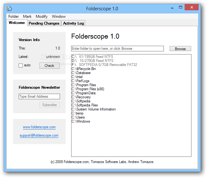Open the www.folderscope.com link
207x178 pixels.
(x=39, y=127)
